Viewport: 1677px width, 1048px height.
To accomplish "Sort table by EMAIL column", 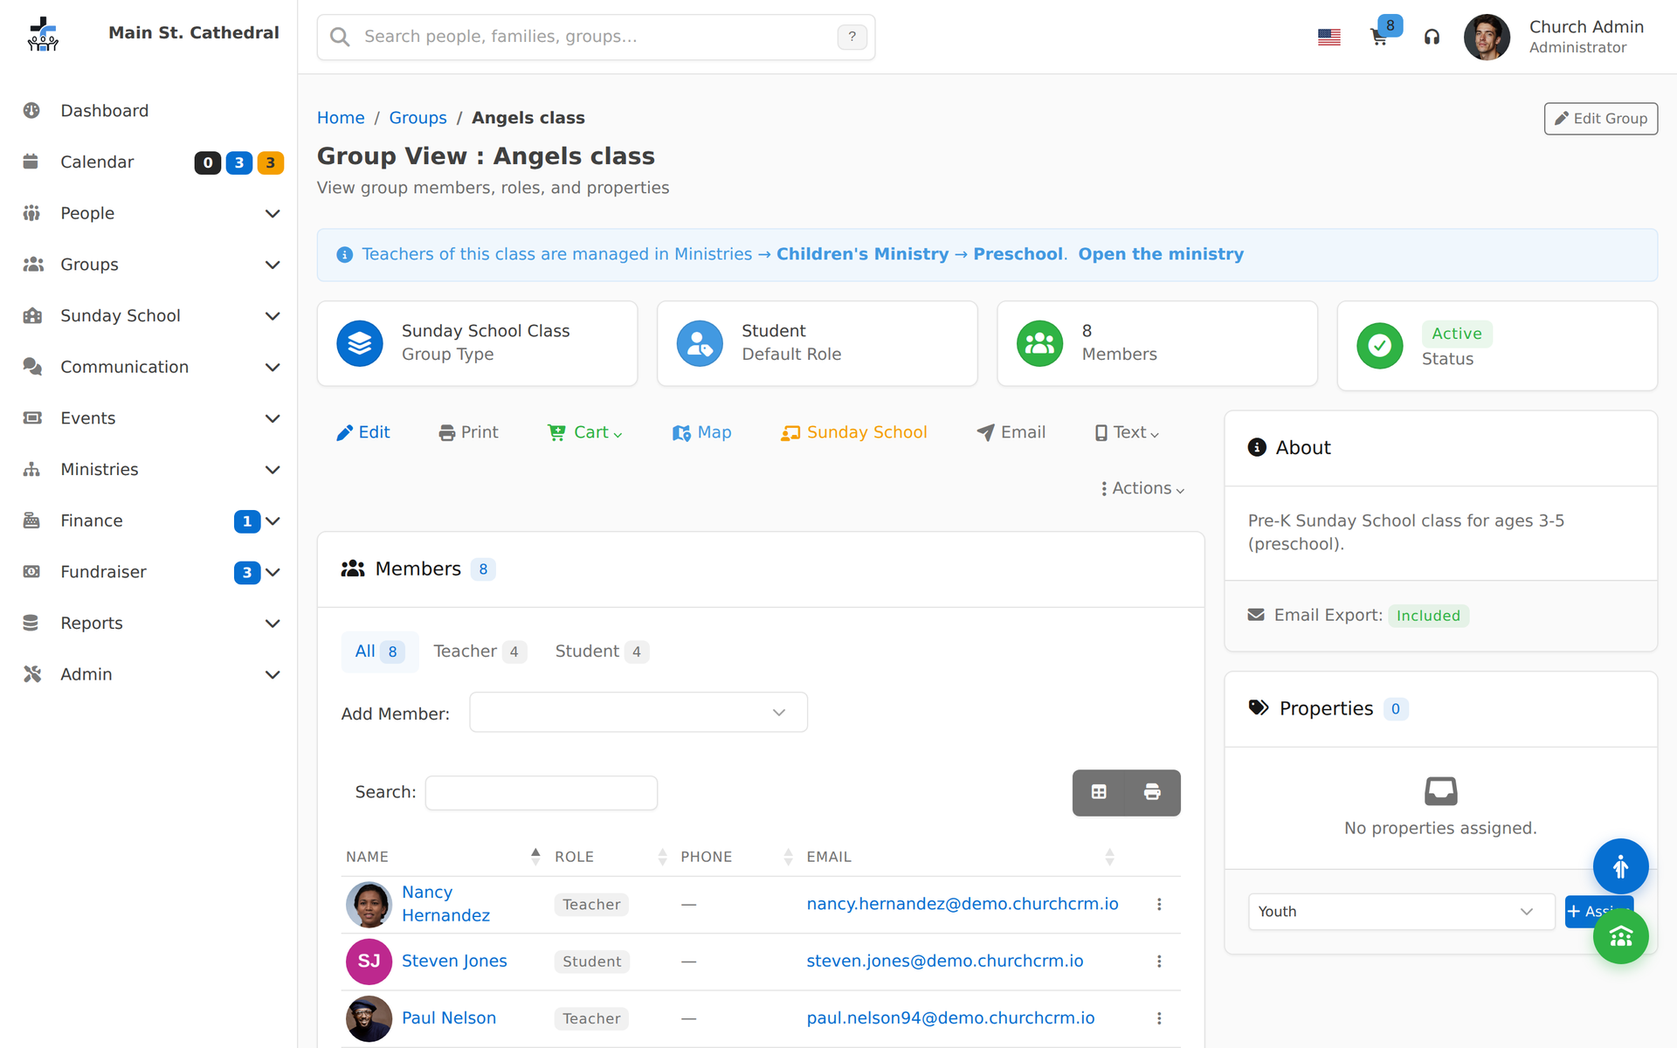I will (x=960, y=857).
